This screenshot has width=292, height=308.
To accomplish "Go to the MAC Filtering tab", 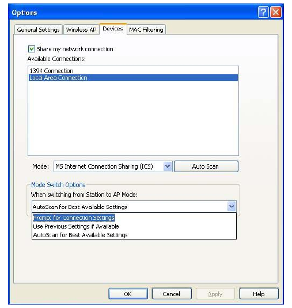I will (146, 30).
